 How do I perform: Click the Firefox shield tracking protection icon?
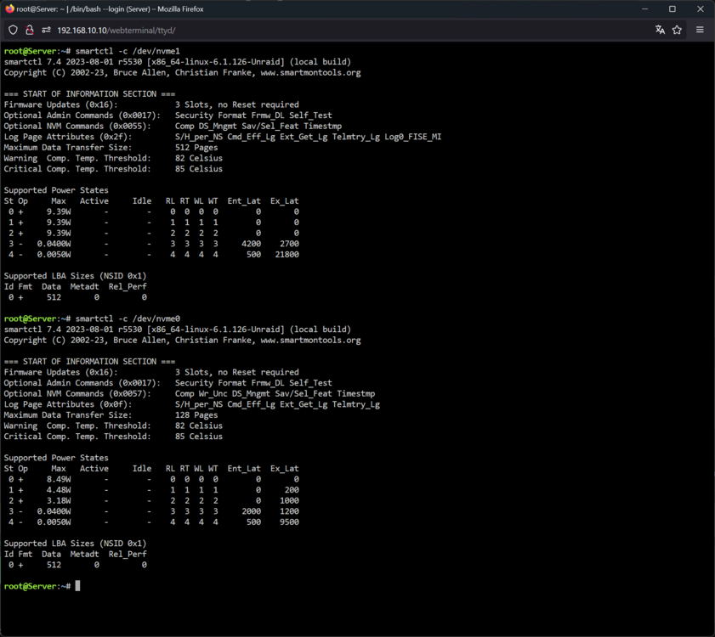coord(13,30)
